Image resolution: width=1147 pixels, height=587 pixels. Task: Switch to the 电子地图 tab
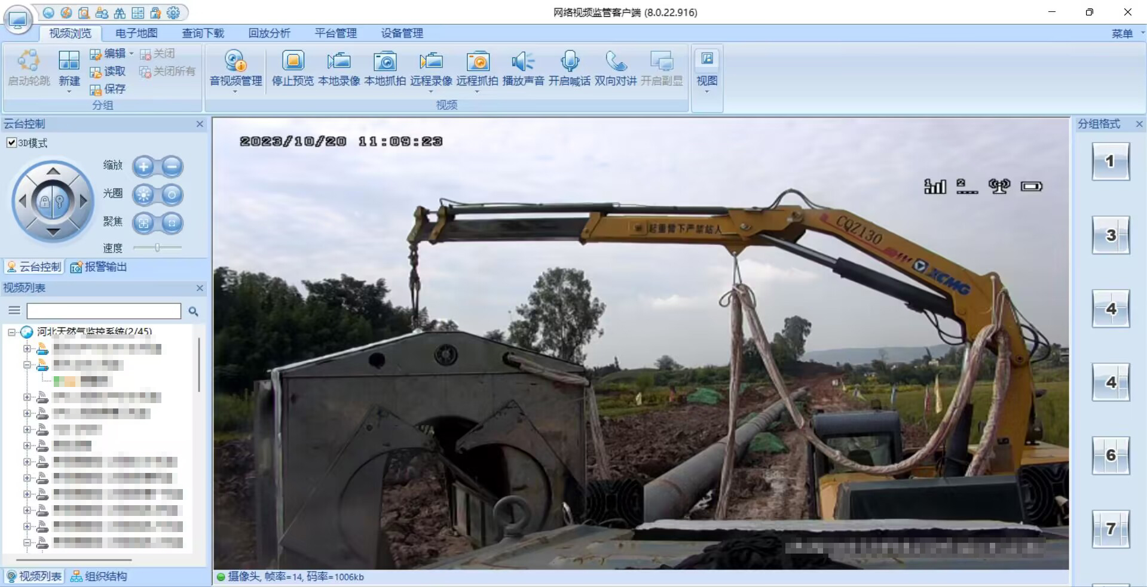pyautogui.click(x=136, y=33)
